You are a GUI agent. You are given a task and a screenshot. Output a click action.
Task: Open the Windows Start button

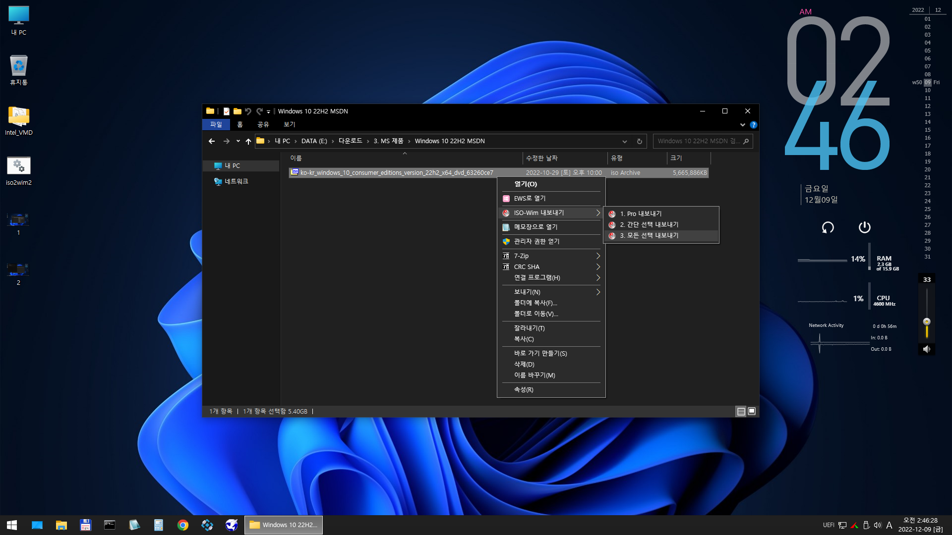tap(12, 525)
